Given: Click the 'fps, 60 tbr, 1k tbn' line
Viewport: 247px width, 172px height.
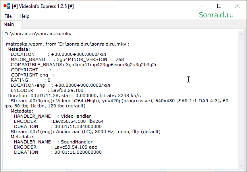Looking at the screenshot, I should [45, 106].
